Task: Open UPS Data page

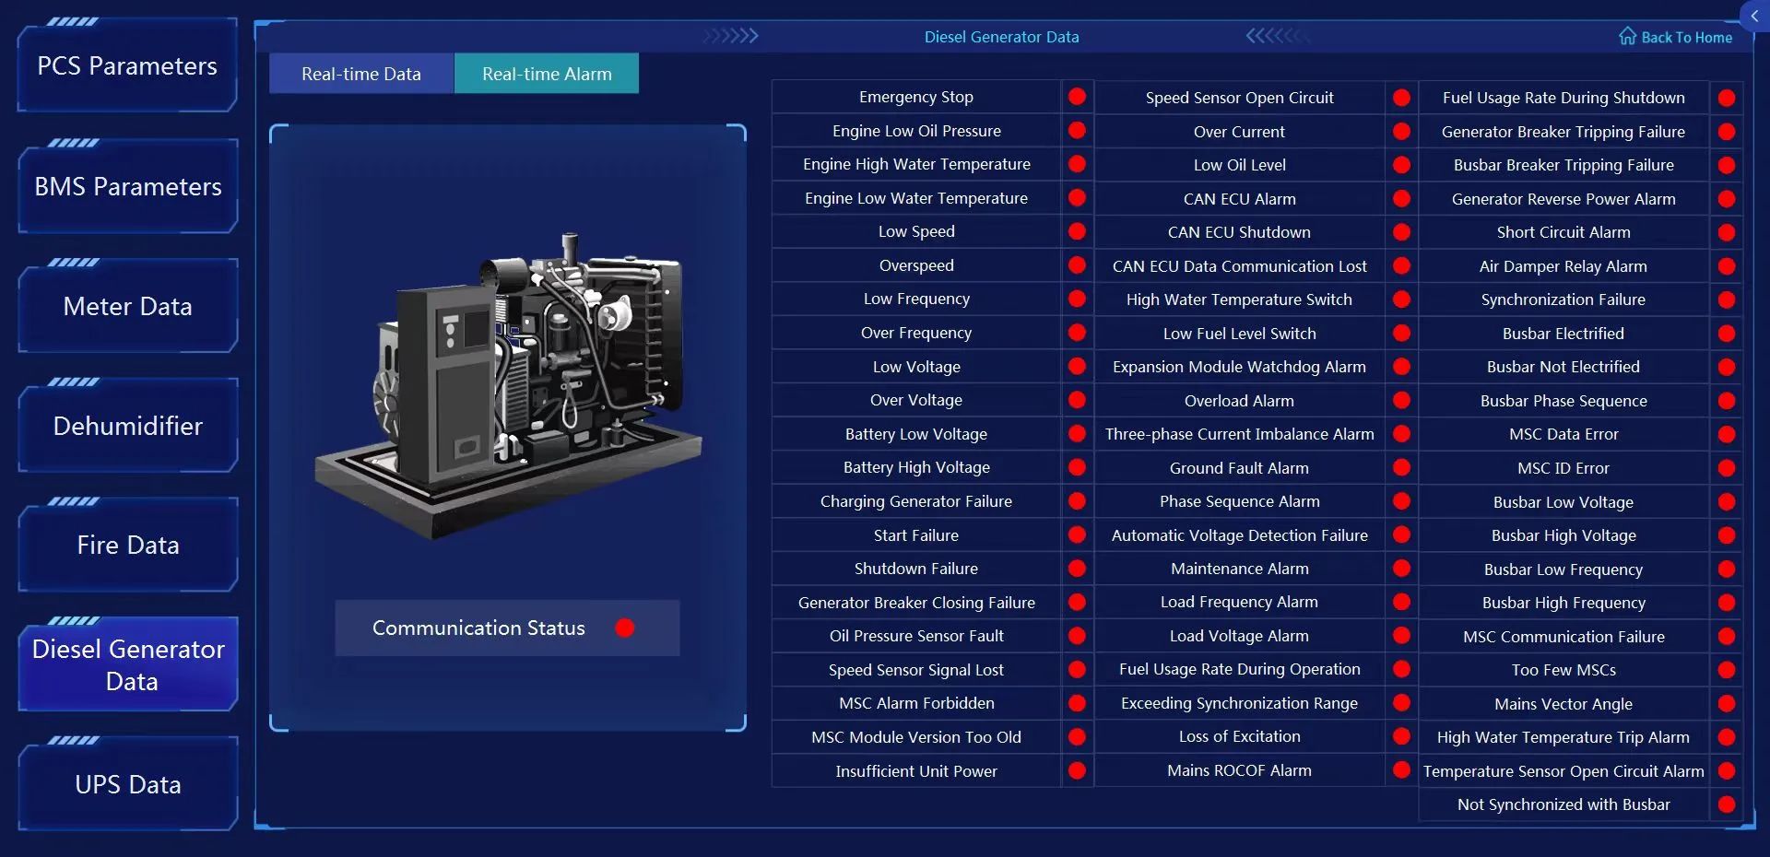Action: tap(127, 784)
